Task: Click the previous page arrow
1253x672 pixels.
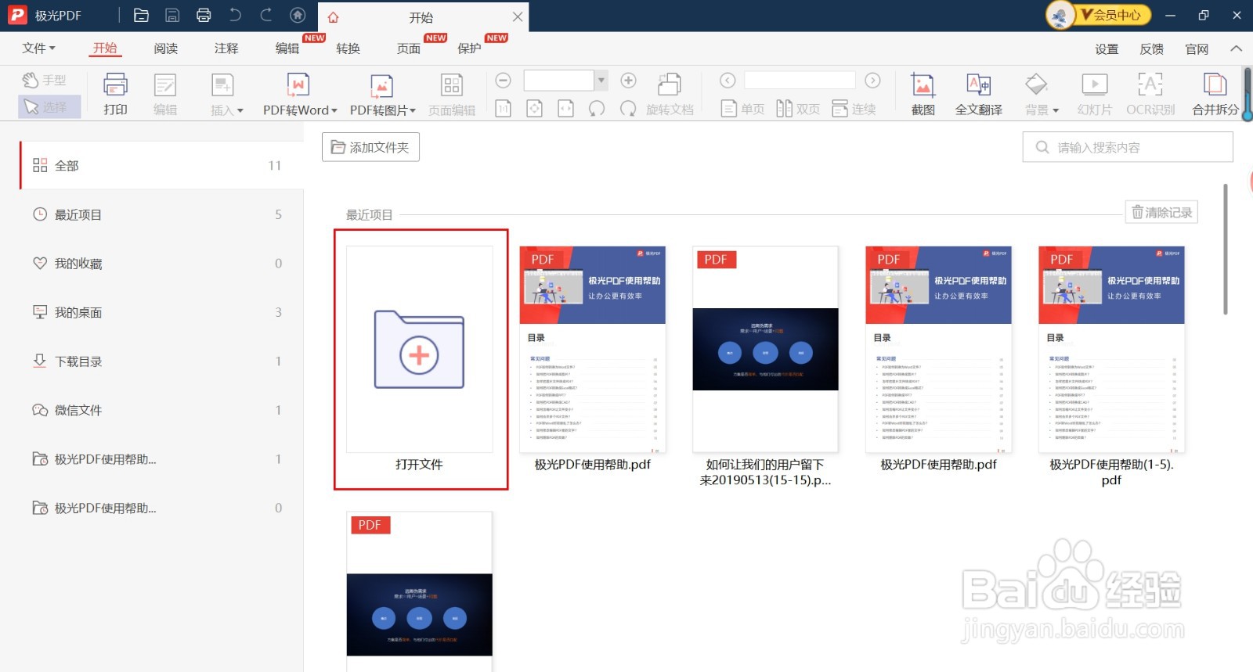Action: pos(728,81)
